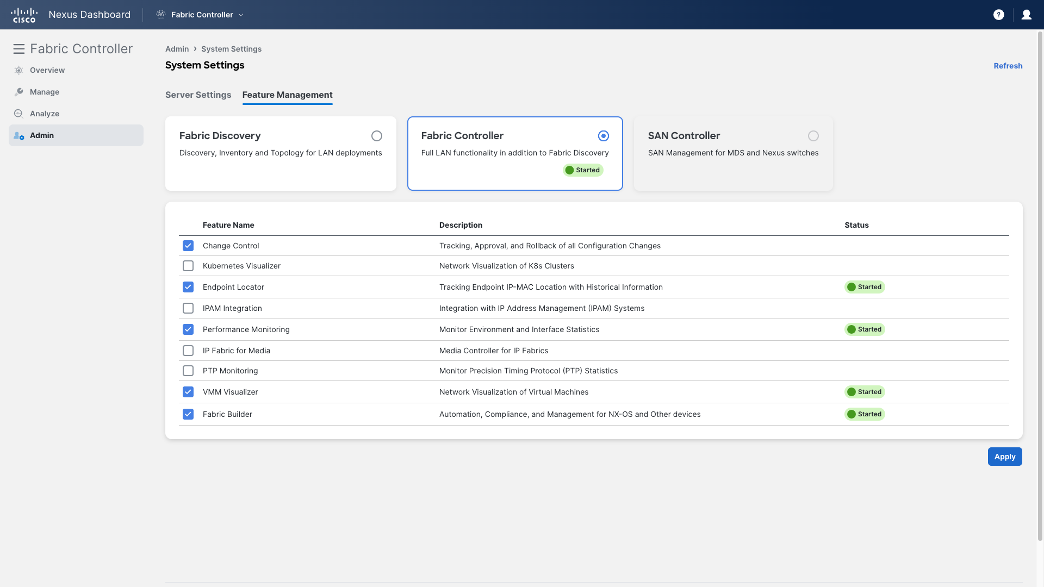This screenshot has height=587, width=1044.
Task: Select the Fabric Controller radio button
Action: pos(604,136)
